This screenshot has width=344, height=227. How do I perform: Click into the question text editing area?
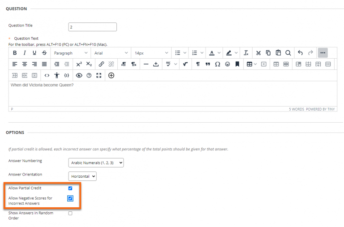pyautogui.click(x=172, y=94)
